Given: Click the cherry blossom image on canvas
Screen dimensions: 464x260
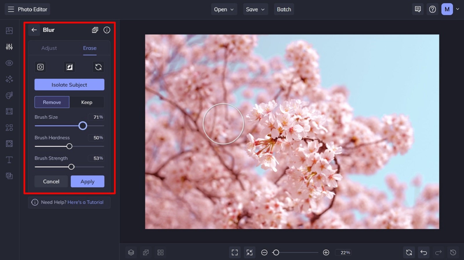Looking at the screenshot, I should (x=292, y=132).
